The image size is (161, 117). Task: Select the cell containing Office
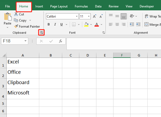[23, 73]
